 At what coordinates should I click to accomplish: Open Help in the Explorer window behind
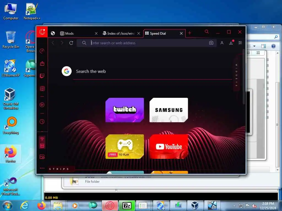point(273,46)
